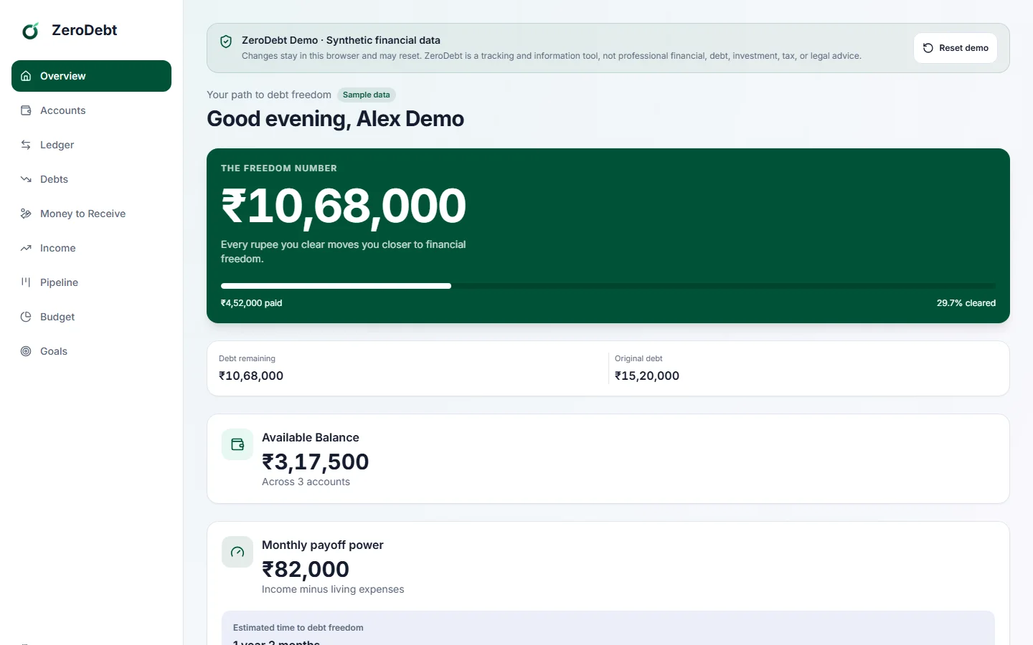Click the ₹82,000 payoff power amount
Image resolution: width=1033 pixels, height=645 pixels.
pos(306,569)
